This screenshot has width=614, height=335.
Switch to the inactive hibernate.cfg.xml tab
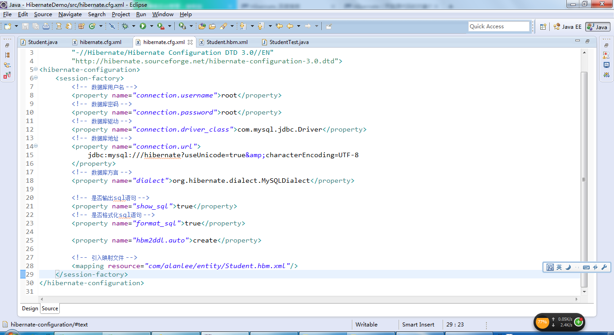point(101,42)
